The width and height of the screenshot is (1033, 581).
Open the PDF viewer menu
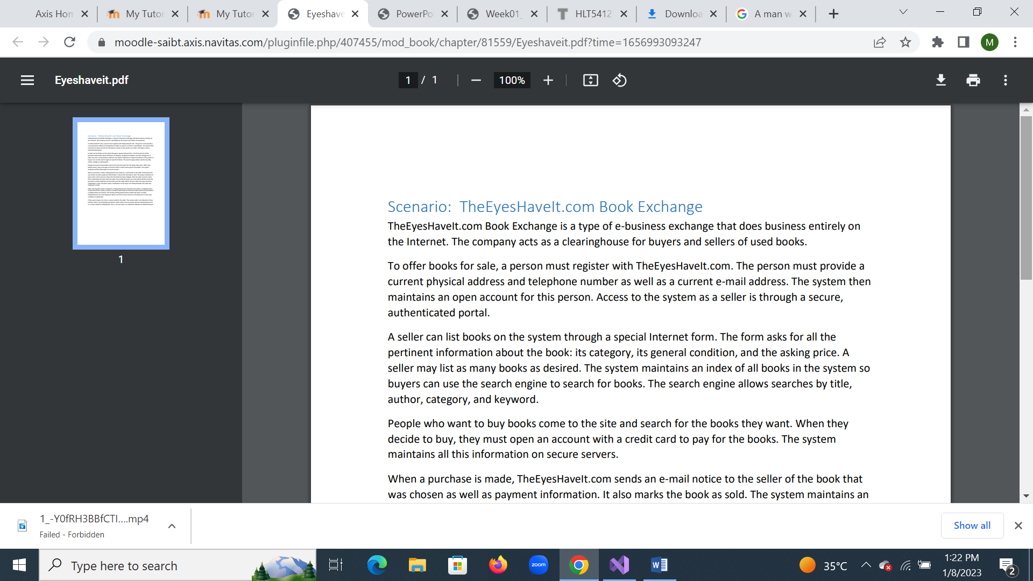[x=27, y=80]
